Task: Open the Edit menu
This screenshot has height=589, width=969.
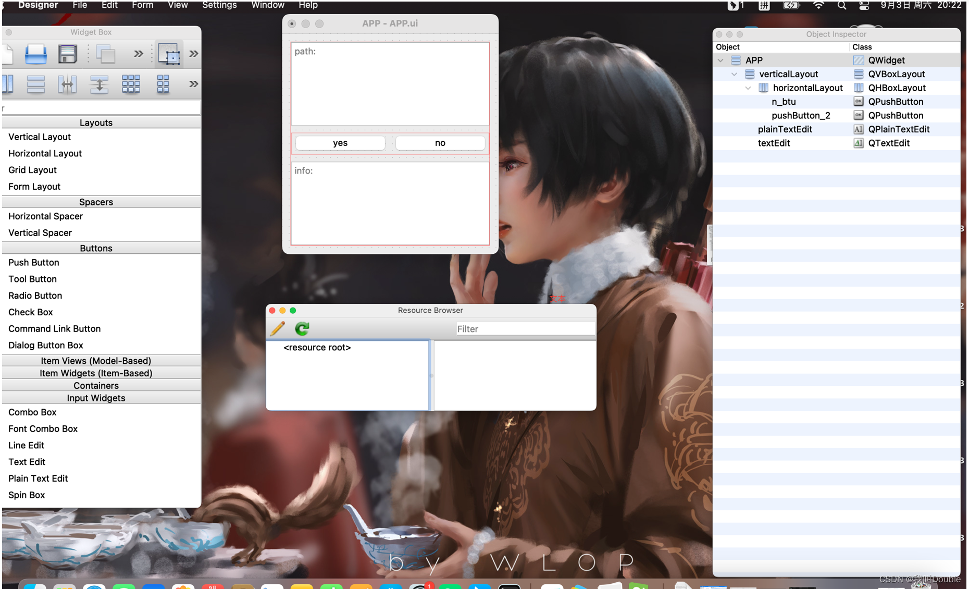Action: click(109, 5)
